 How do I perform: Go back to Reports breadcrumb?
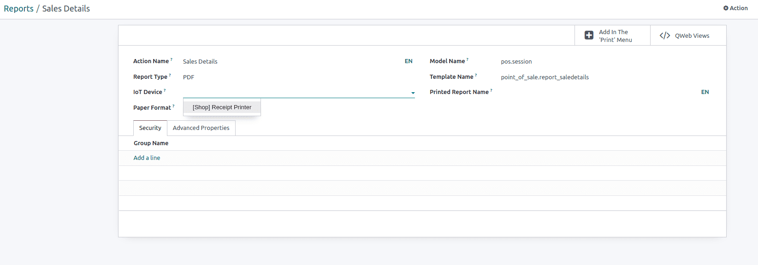18,9
